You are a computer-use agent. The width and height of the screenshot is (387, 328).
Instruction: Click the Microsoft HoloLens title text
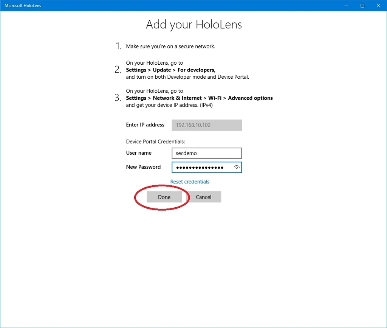click(x=23, y=5)
